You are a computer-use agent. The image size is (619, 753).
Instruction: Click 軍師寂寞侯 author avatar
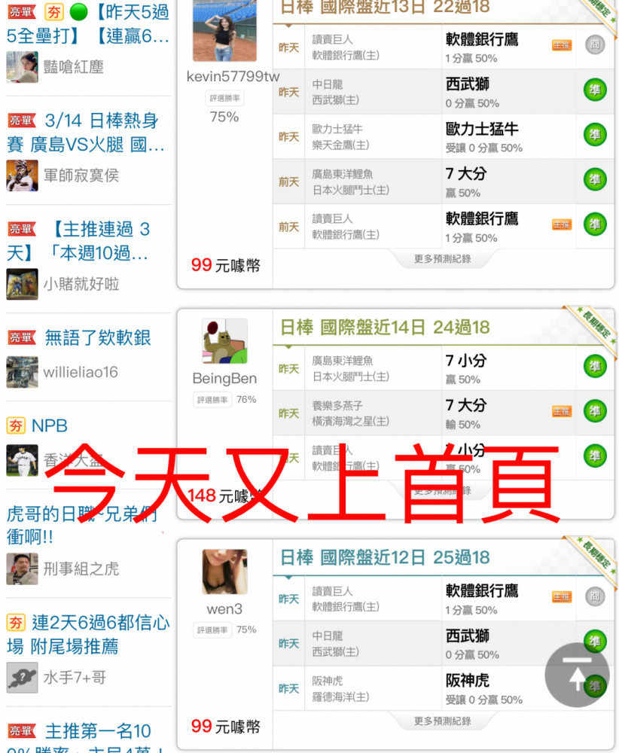click(22, 175)
